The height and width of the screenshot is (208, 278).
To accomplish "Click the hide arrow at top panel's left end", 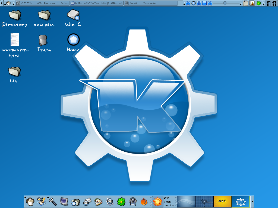I will [x=2, y=3].
